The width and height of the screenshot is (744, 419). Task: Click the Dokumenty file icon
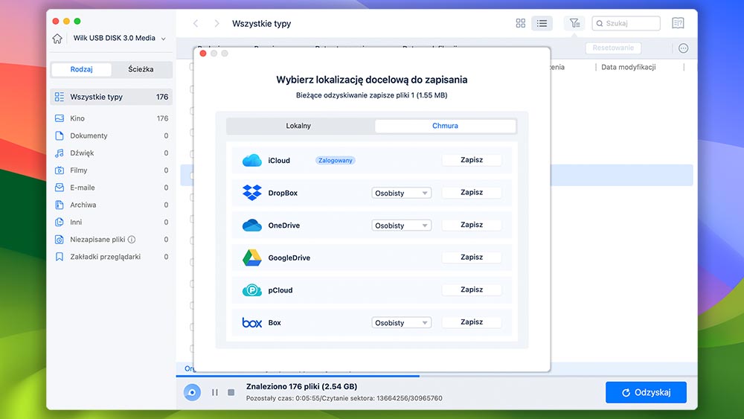click(60, 135)
